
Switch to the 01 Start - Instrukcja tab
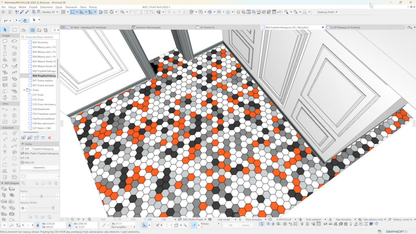pos(88,27)
